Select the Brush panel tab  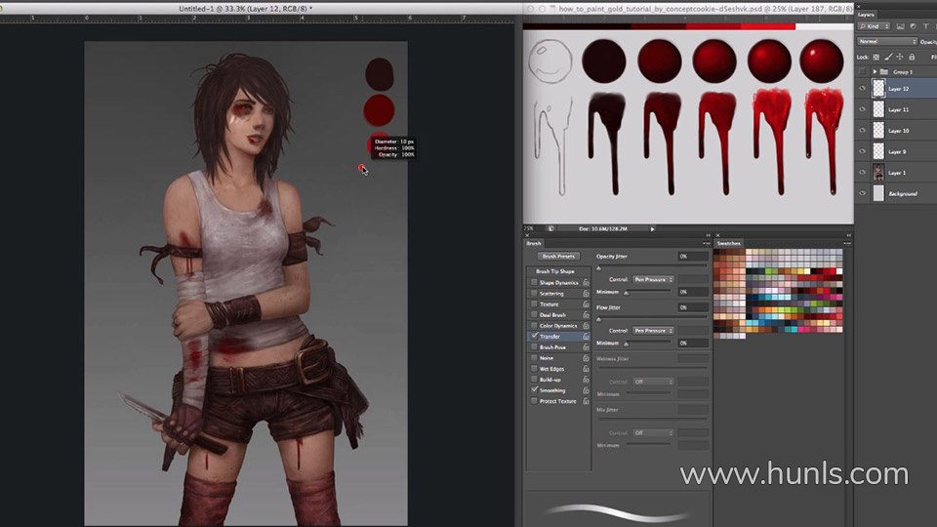pos(534,243)
